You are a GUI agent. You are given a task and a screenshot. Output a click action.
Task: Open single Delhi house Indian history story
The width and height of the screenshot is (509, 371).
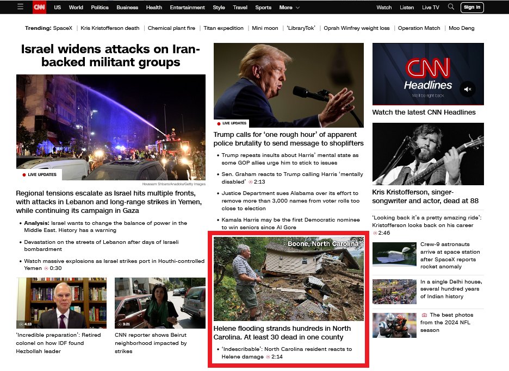451,289
